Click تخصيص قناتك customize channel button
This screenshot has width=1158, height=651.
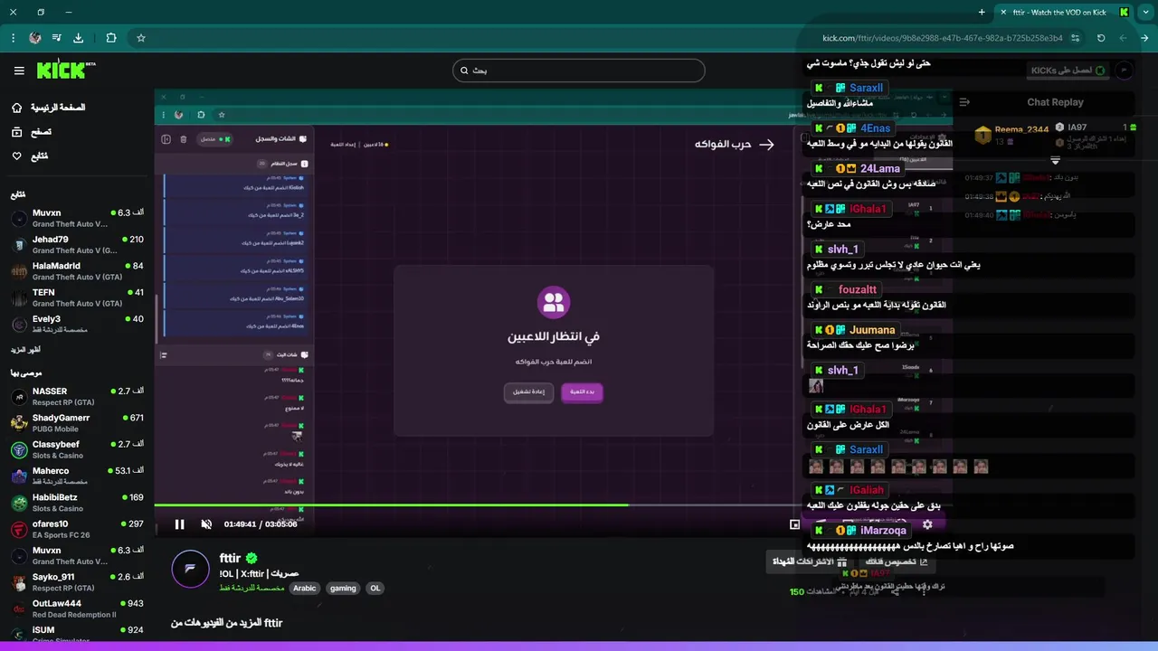pos(897,561)
